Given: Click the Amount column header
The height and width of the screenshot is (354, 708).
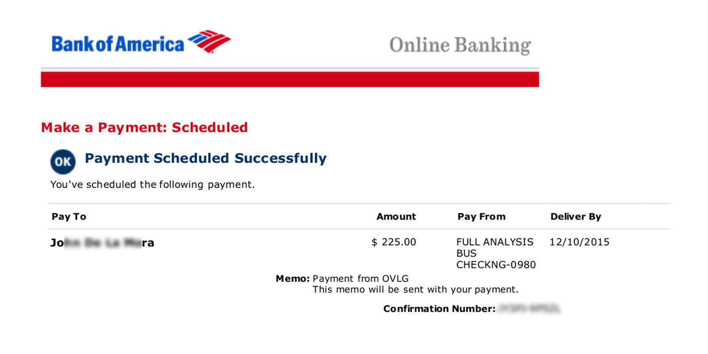Looking at the screenshot, I should click(396, 216).
